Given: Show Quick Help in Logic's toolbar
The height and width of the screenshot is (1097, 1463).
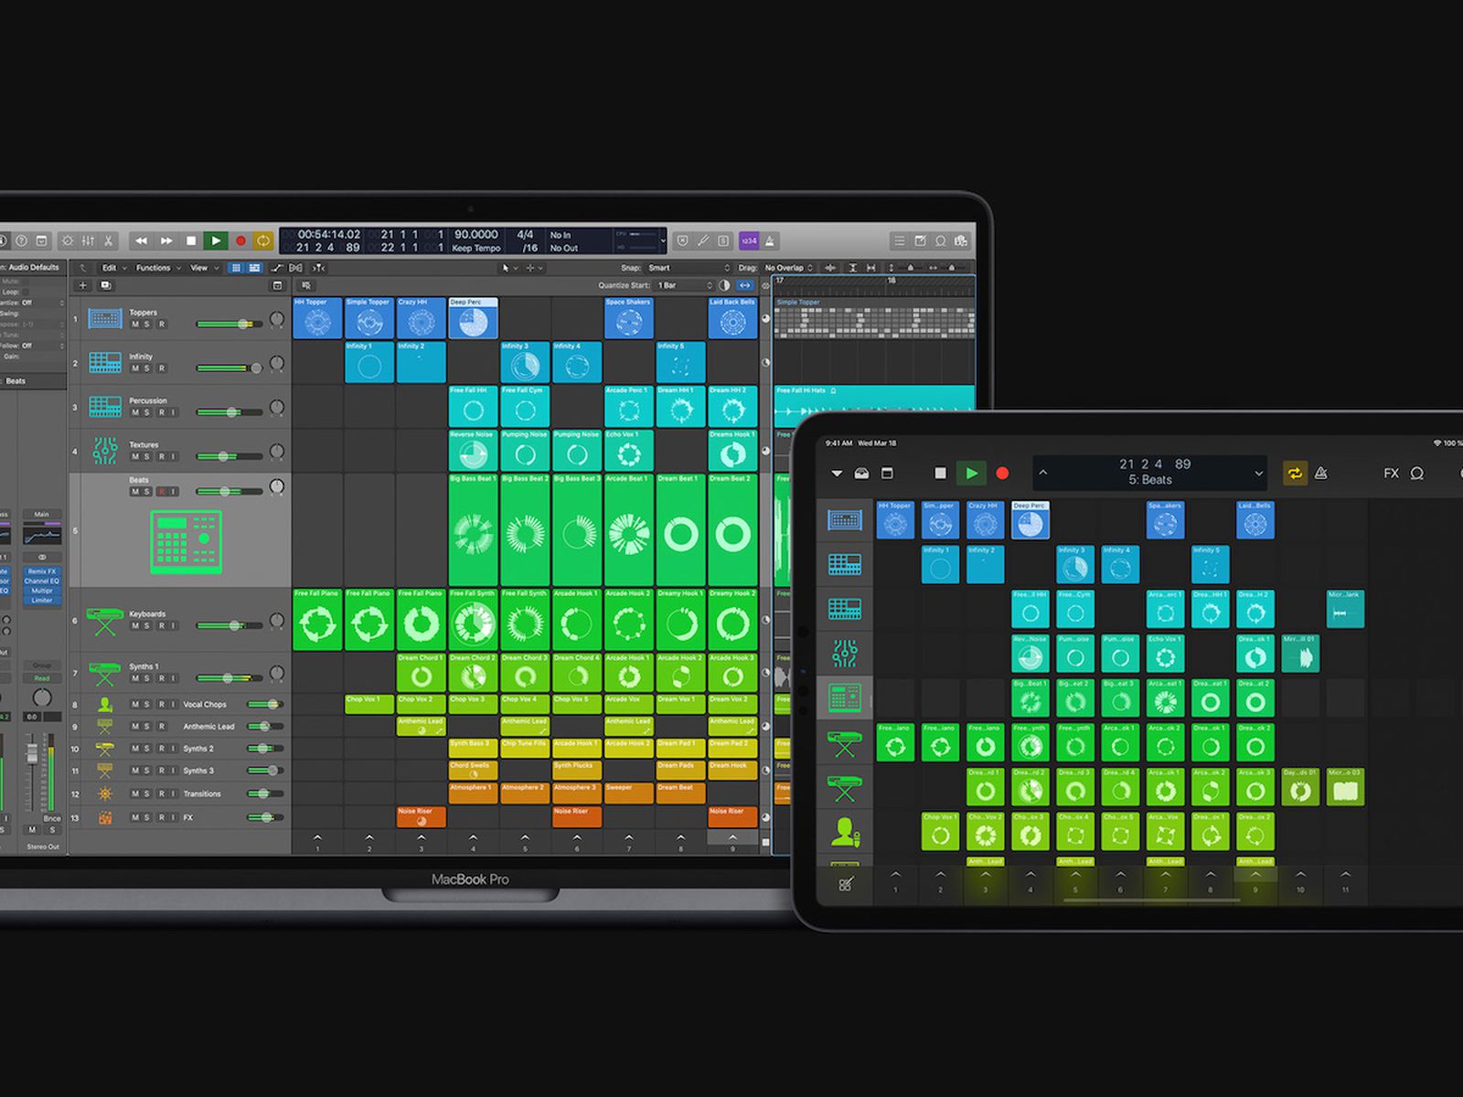Looking at the screenshot, I should pos(21,240).
